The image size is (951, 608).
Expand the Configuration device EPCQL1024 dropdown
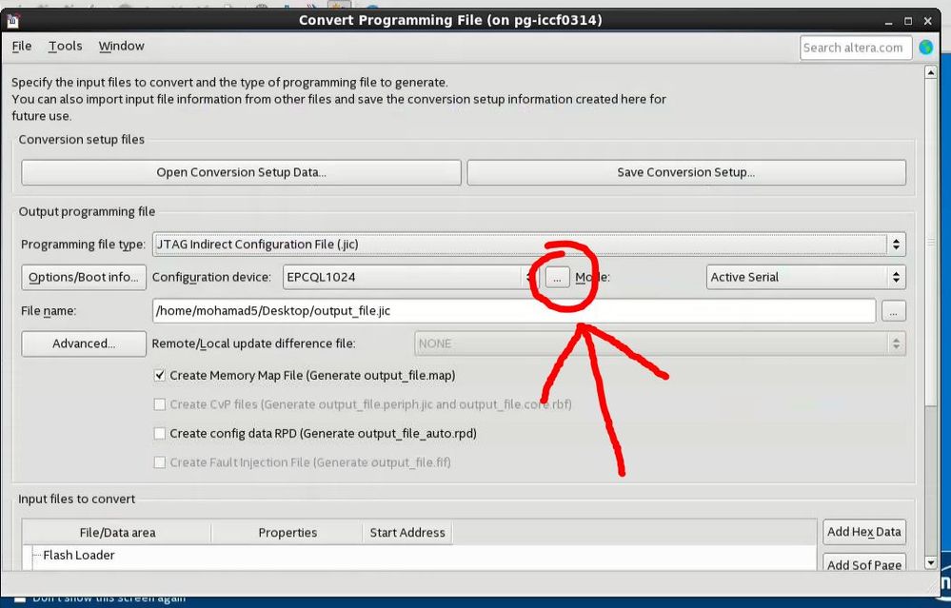(410, 277)
